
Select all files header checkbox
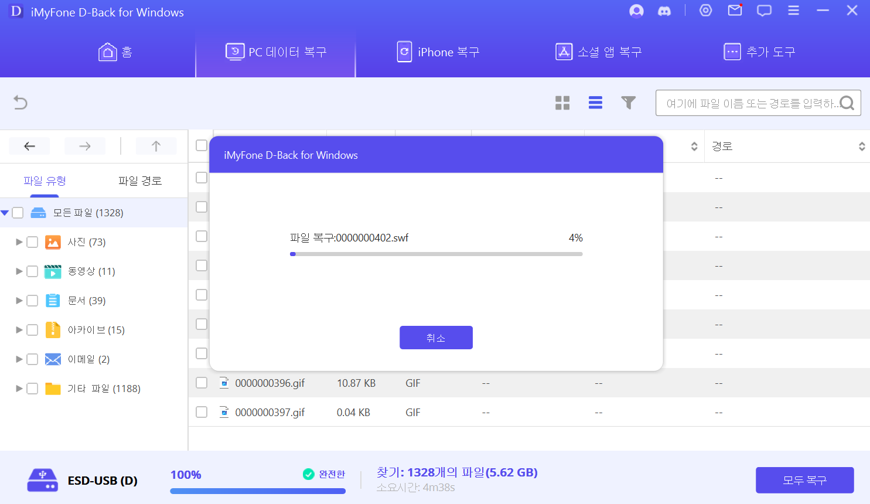(x=202, y=145)
